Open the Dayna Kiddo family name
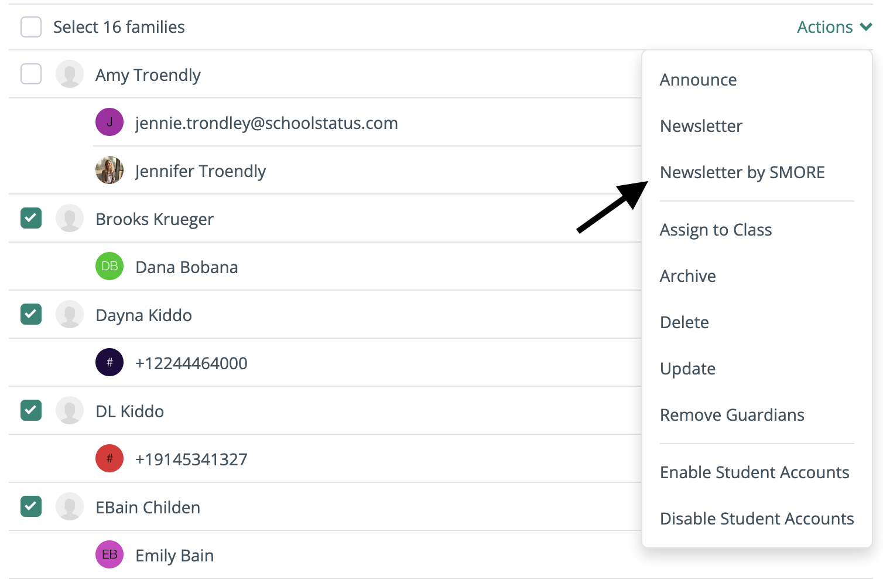Screen dimensions: 883x579 [x=143, y=315]
